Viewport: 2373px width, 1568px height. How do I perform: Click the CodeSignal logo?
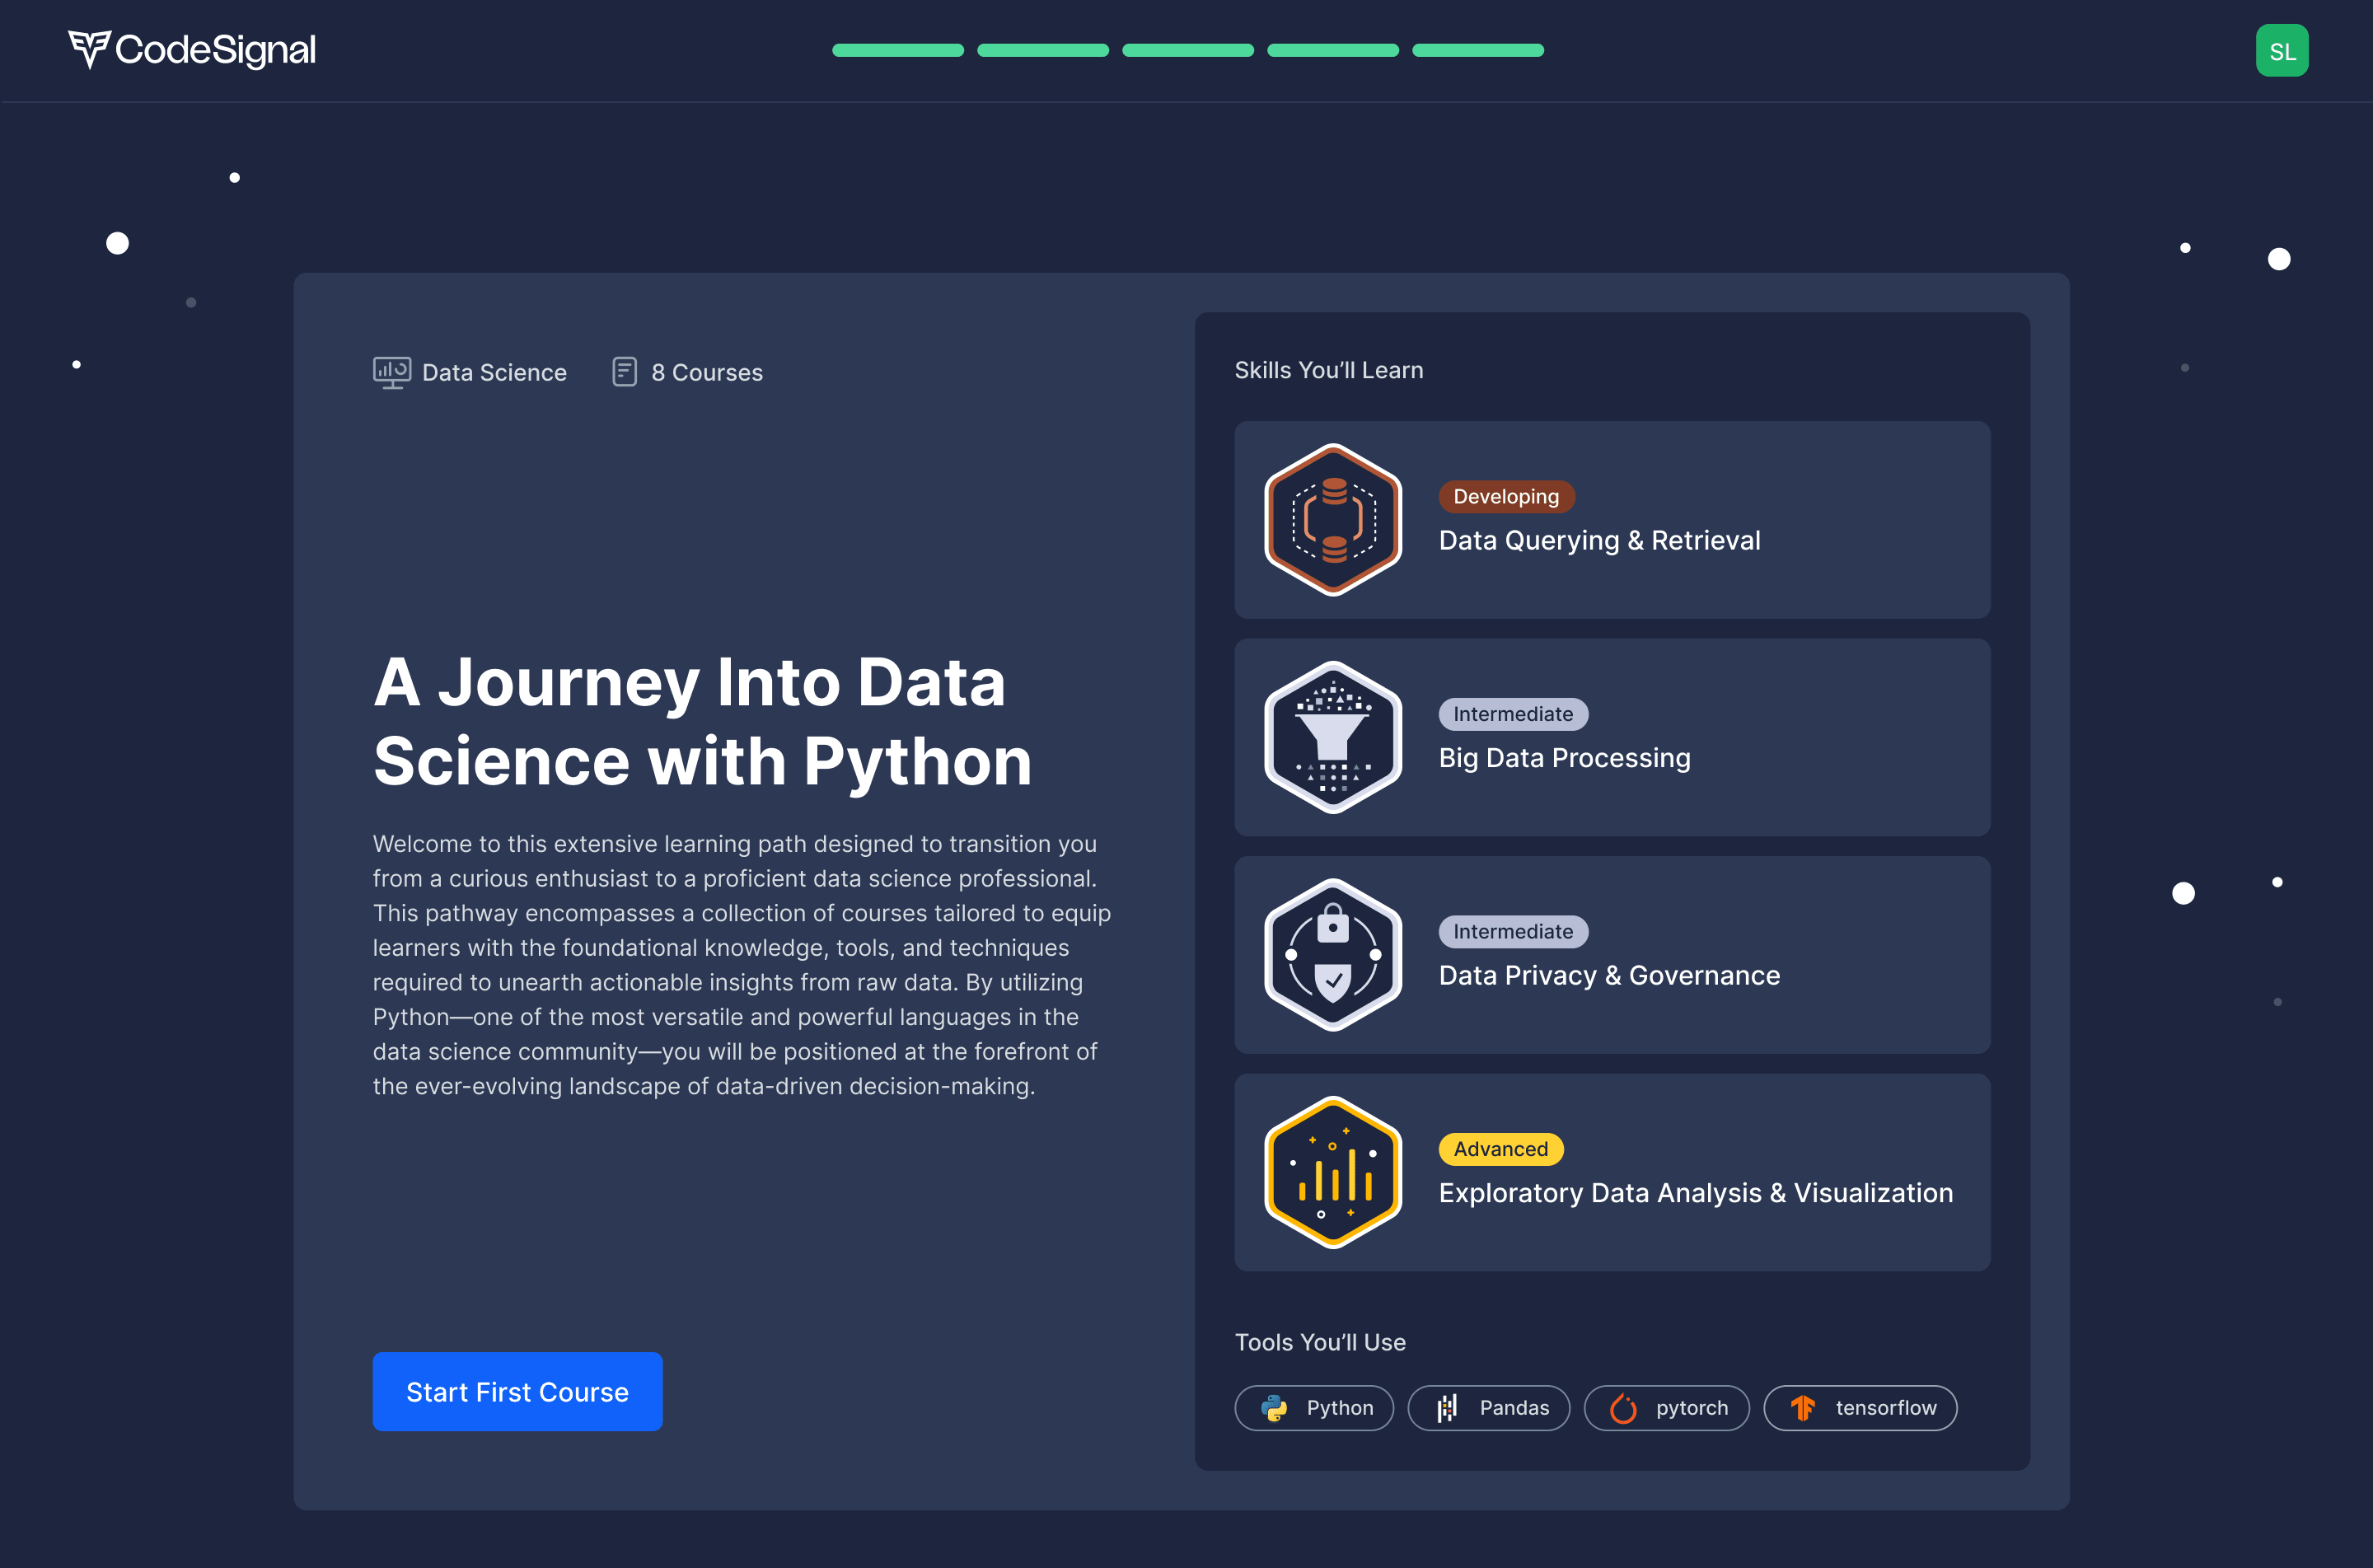(191, 50)
